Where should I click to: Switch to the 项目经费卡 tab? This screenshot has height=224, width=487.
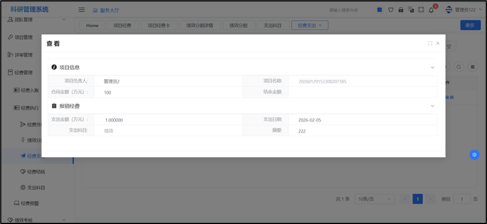[159, 25]
